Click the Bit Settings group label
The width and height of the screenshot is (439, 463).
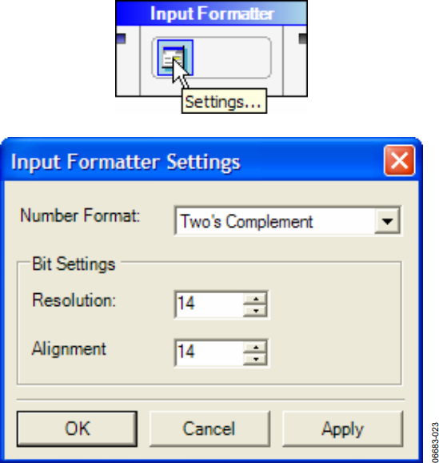(x=74, y=264)
